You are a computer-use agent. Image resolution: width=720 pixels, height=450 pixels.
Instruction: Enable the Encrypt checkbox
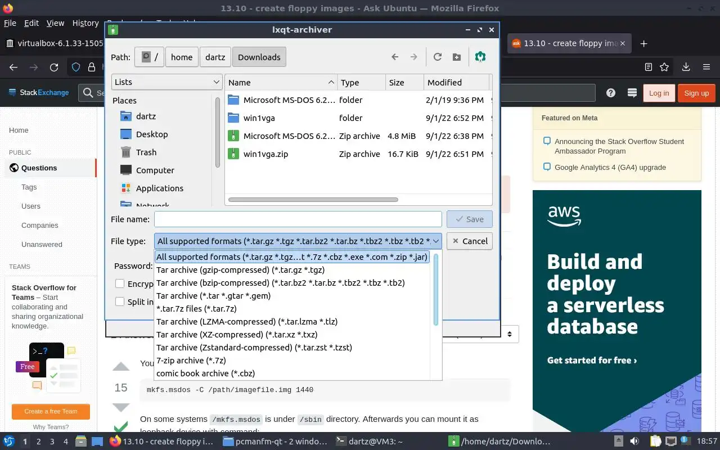pyautogui.click(x=120, y=284)
